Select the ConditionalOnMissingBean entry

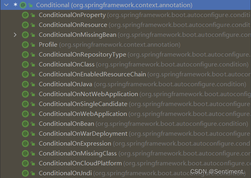pos(78,35)
